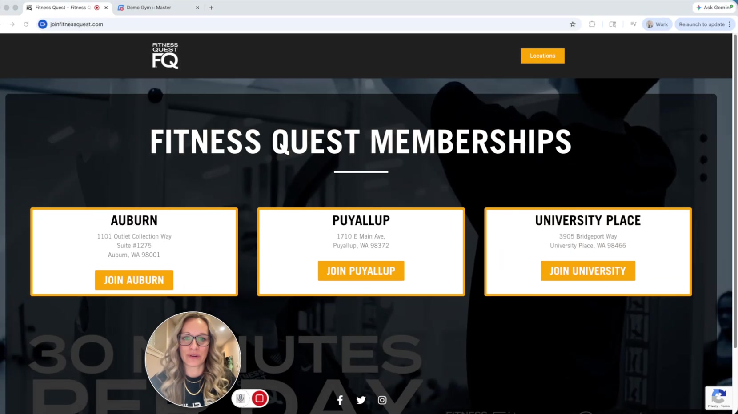Stop the screen recording with red button
This screenshot has height=414, width=738.
259,398
